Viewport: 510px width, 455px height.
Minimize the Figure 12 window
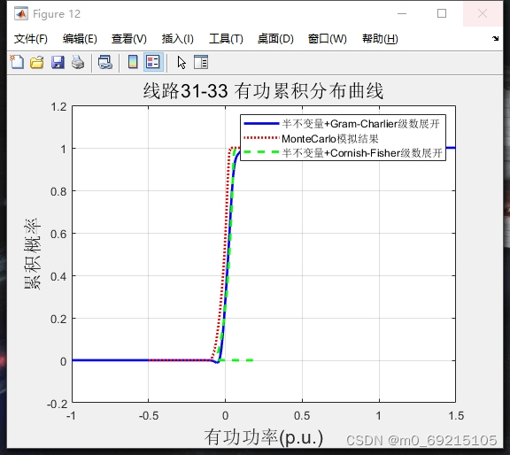[402, 13]
